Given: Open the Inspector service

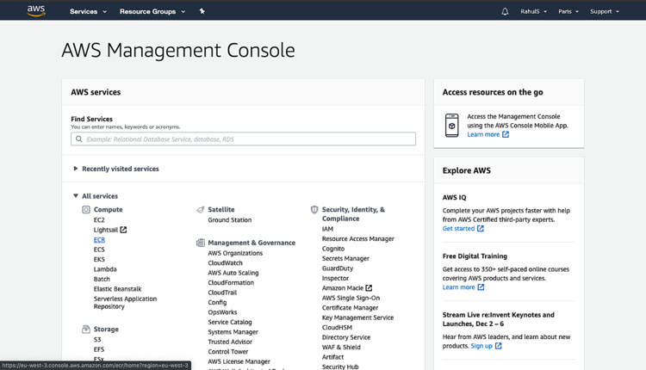Looking at the screenshot, I should coord(335,278).
